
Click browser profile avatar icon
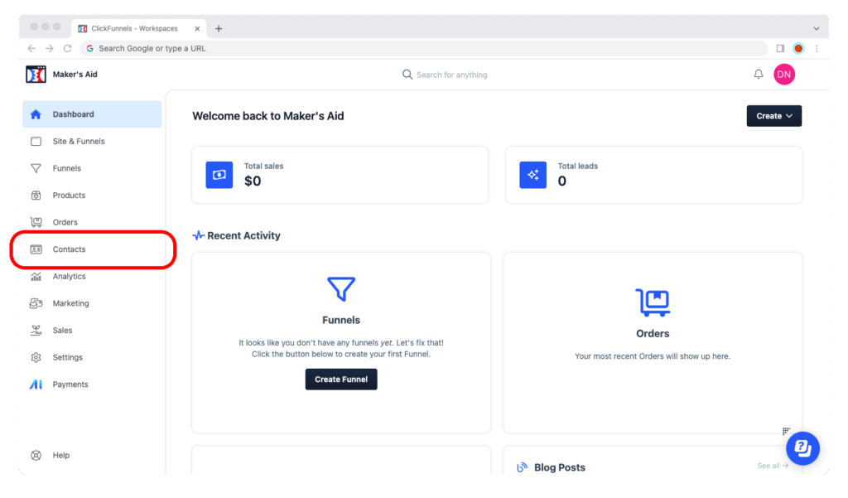(x=798, y=48)
